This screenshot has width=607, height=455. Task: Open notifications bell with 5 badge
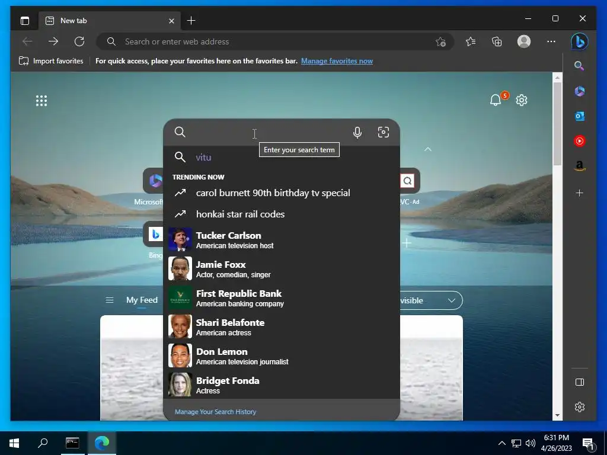pos(496,100)
